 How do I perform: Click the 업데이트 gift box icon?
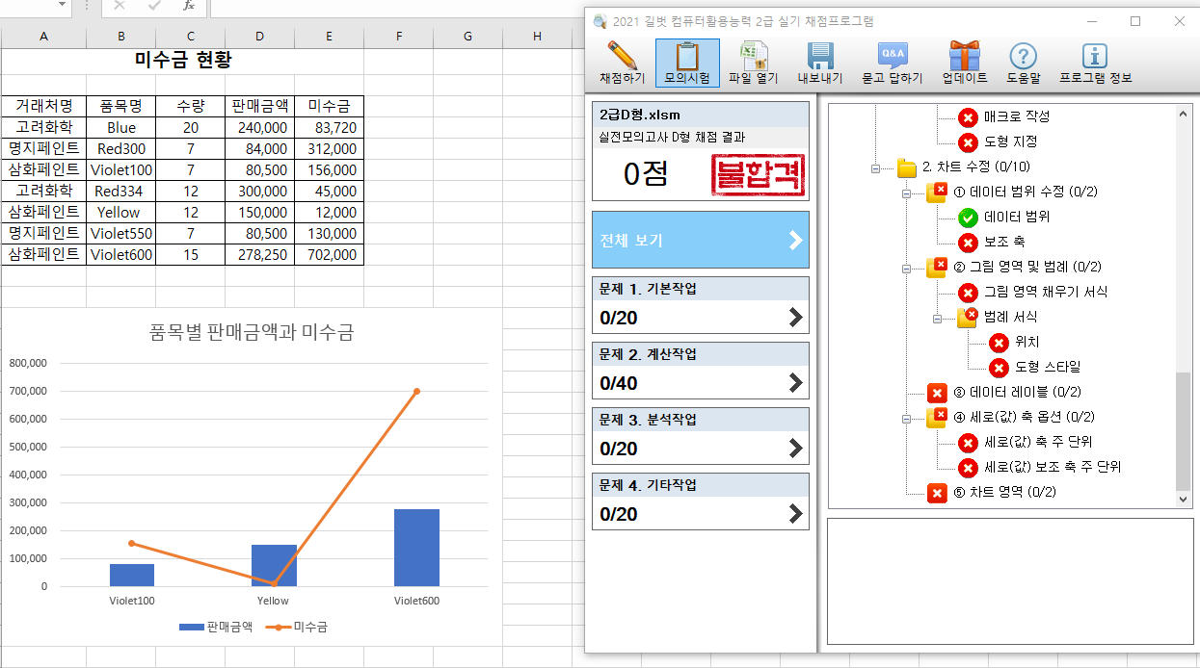(x=964, y=56)
